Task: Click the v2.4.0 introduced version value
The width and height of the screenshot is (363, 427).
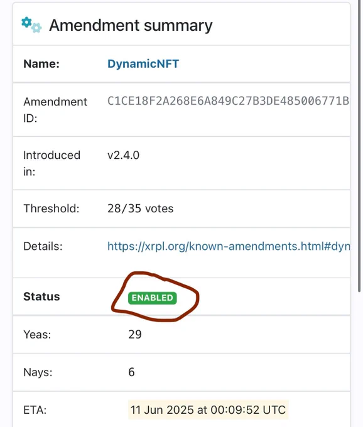Action: pos(123,155)
